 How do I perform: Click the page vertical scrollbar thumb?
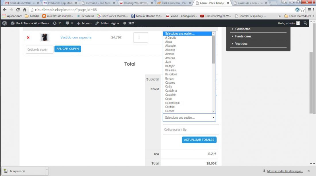point(311,83)
